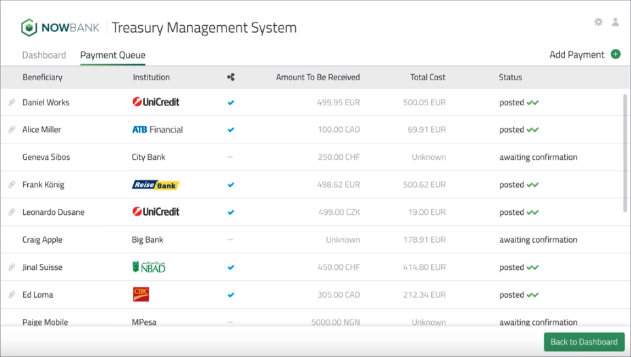Image resolution: width=631 pixels, height=357 pixels.
Task: Click green double-check for Ed Loma status
Action: [532, 295]
